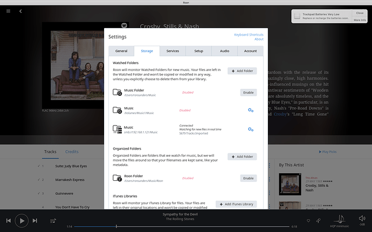Go to the Account tab
372x232 pixels.
(x=250, y=51)
